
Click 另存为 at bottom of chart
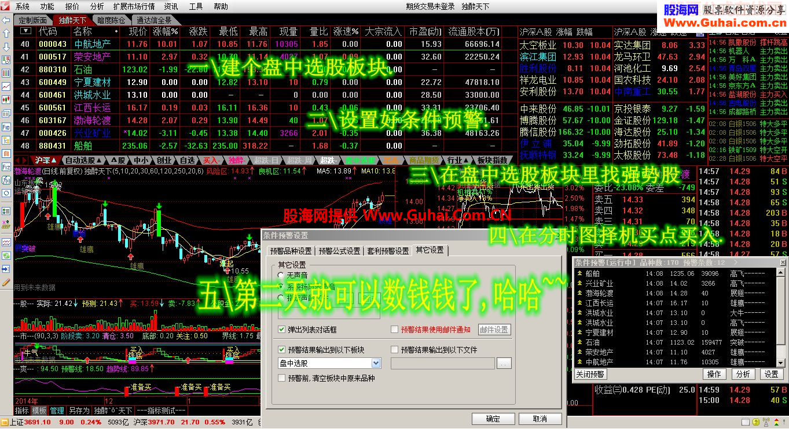tap(78, 410)
